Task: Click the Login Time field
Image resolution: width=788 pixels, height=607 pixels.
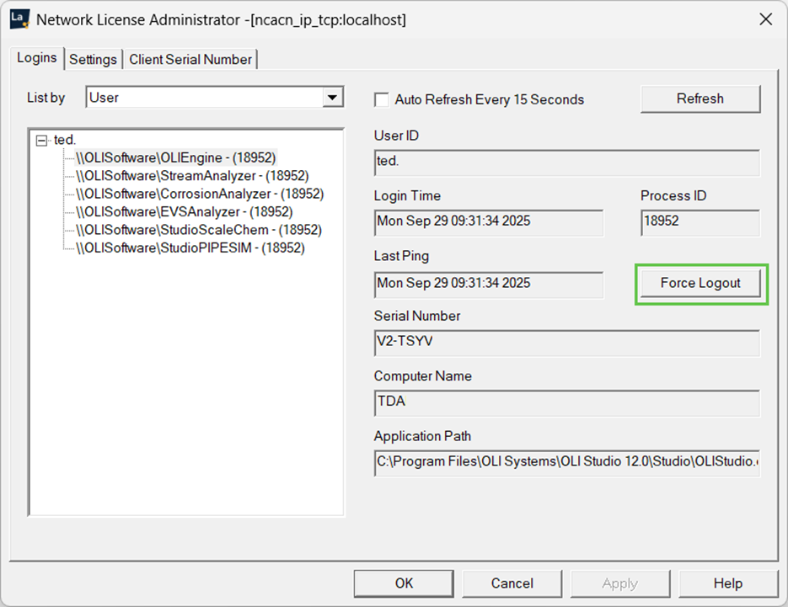Action: pos(489,223)
